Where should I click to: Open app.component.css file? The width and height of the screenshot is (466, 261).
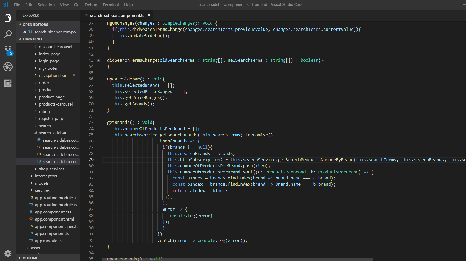click(53, 212)
